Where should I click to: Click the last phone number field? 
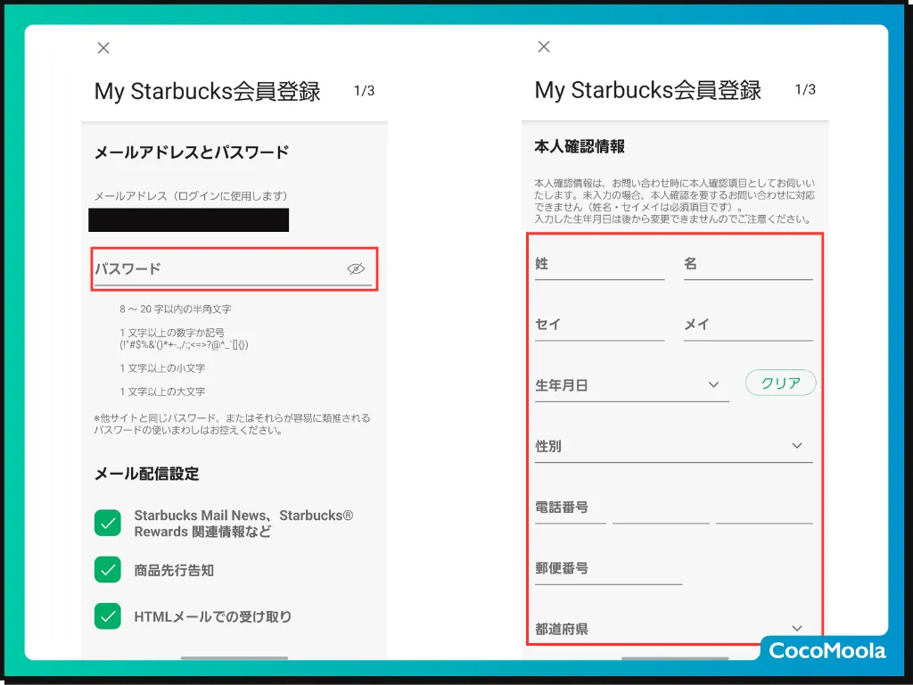[x=764, y=508]
